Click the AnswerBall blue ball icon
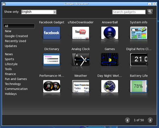Screen dimensions: 159x128 (x=110, y=33)
